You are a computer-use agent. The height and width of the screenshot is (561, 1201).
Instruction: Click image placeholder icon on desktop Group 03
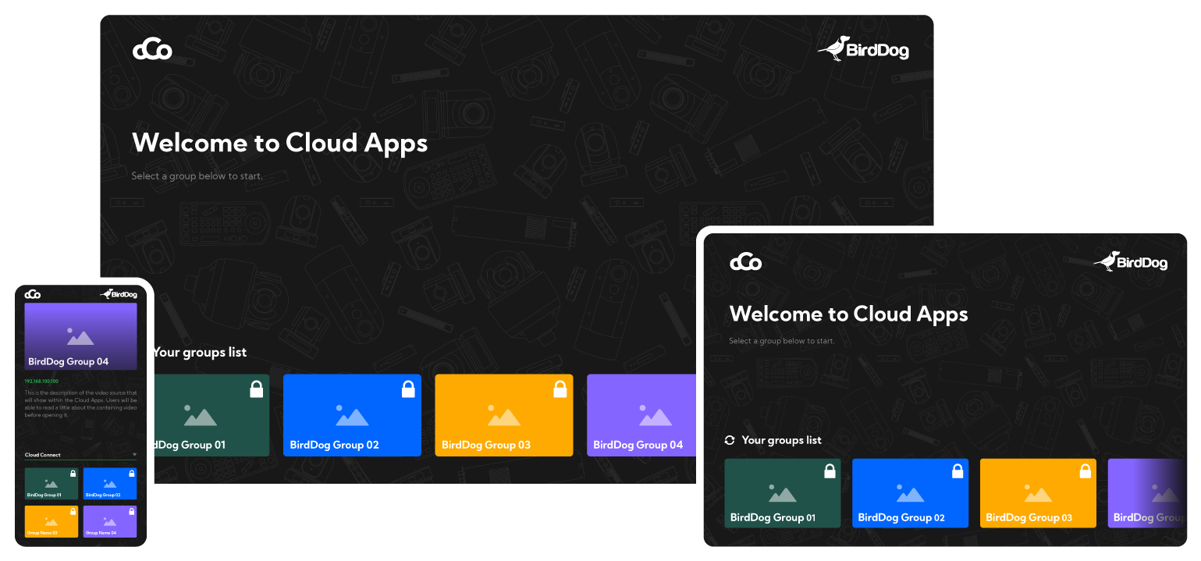(503, 415)
